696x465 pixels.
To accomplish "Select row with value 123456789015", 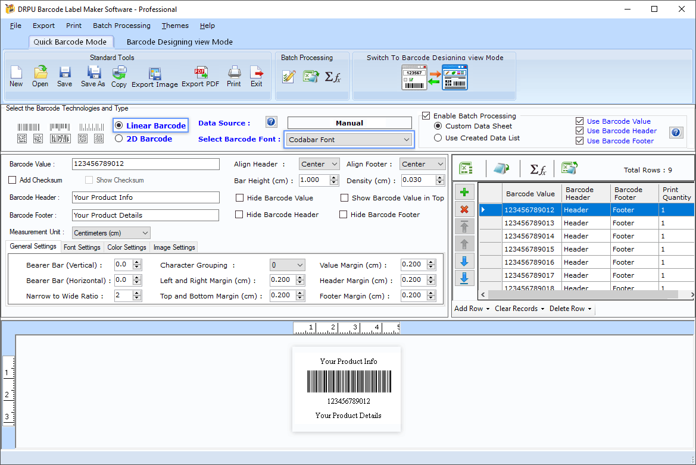I will click(x=586, y=249).
